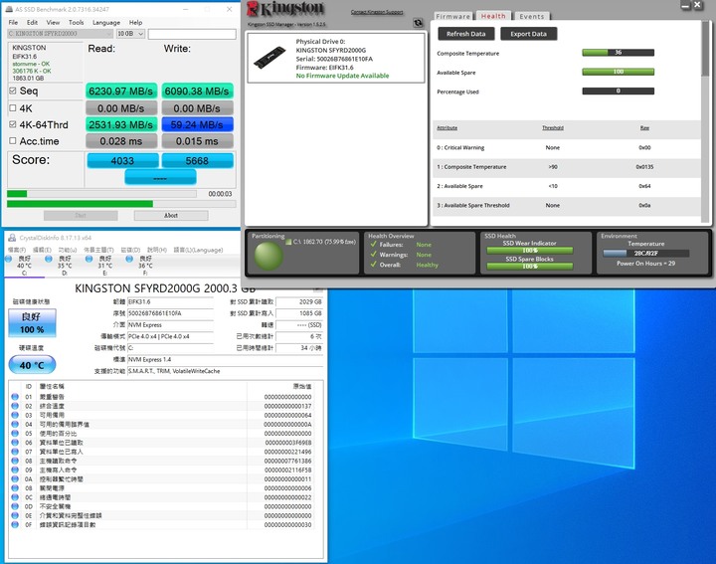Click the Available Spare bar showing 100
This screenshot has width=716, height=564.
click(x=618, y=72)
